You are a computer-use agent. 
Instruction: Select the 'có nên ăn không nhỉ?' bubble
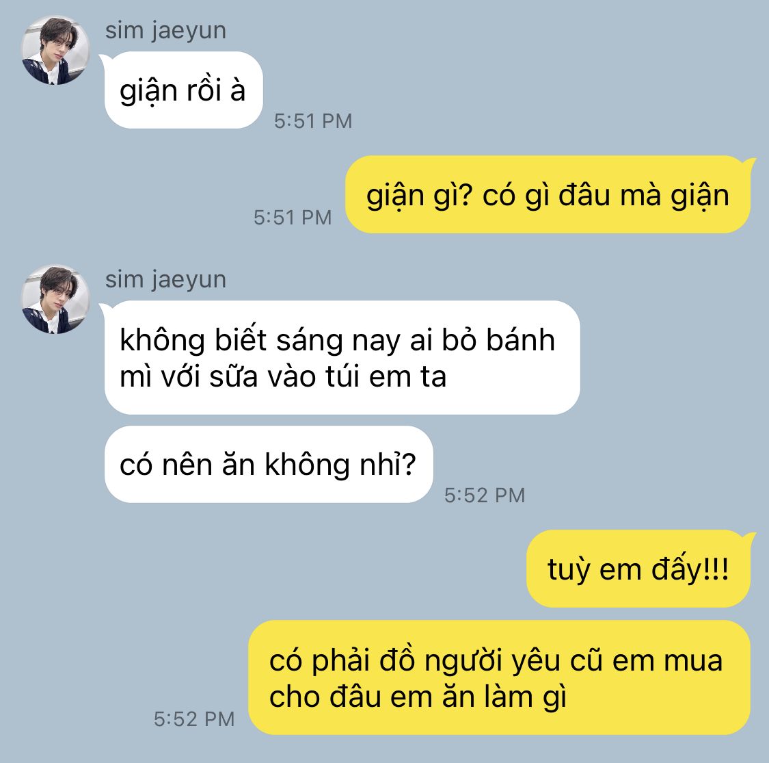[268, 464]
